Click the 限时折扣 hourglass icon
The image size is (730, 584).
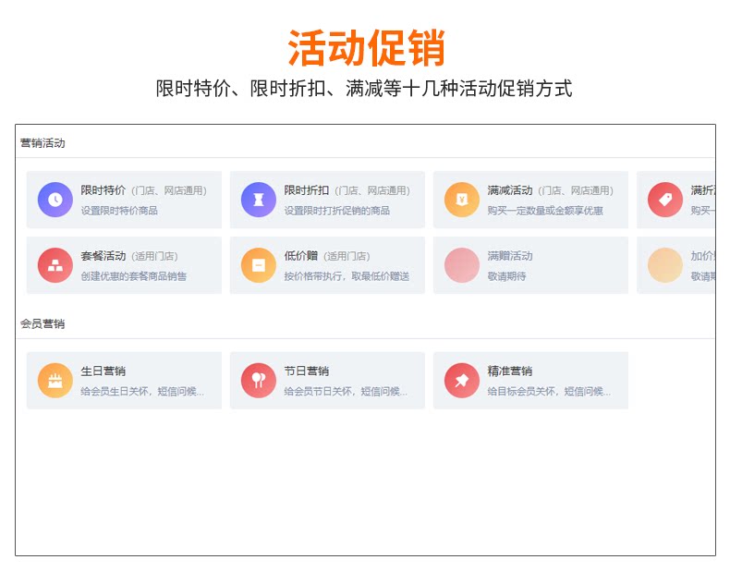pos(259,200)
